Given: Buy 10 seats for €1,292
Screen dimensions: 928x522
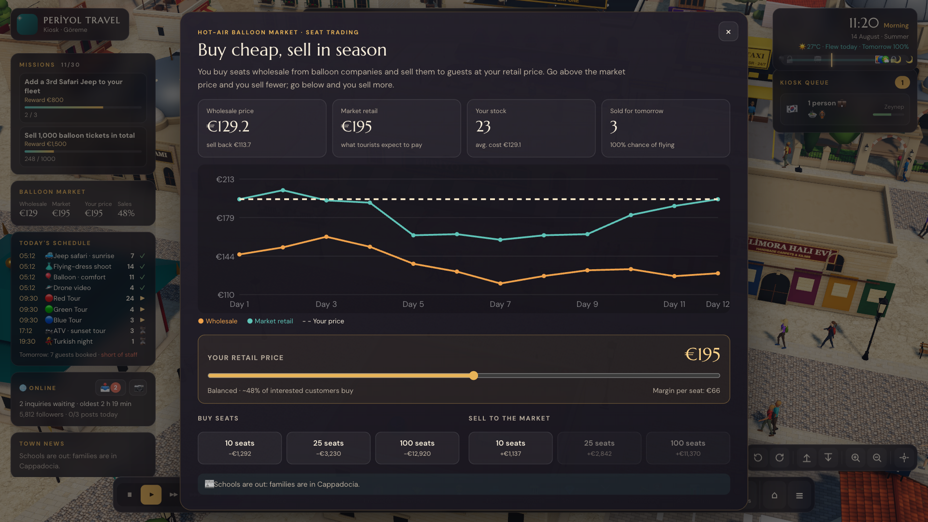Looking at the screenshot, I should 240,448.
